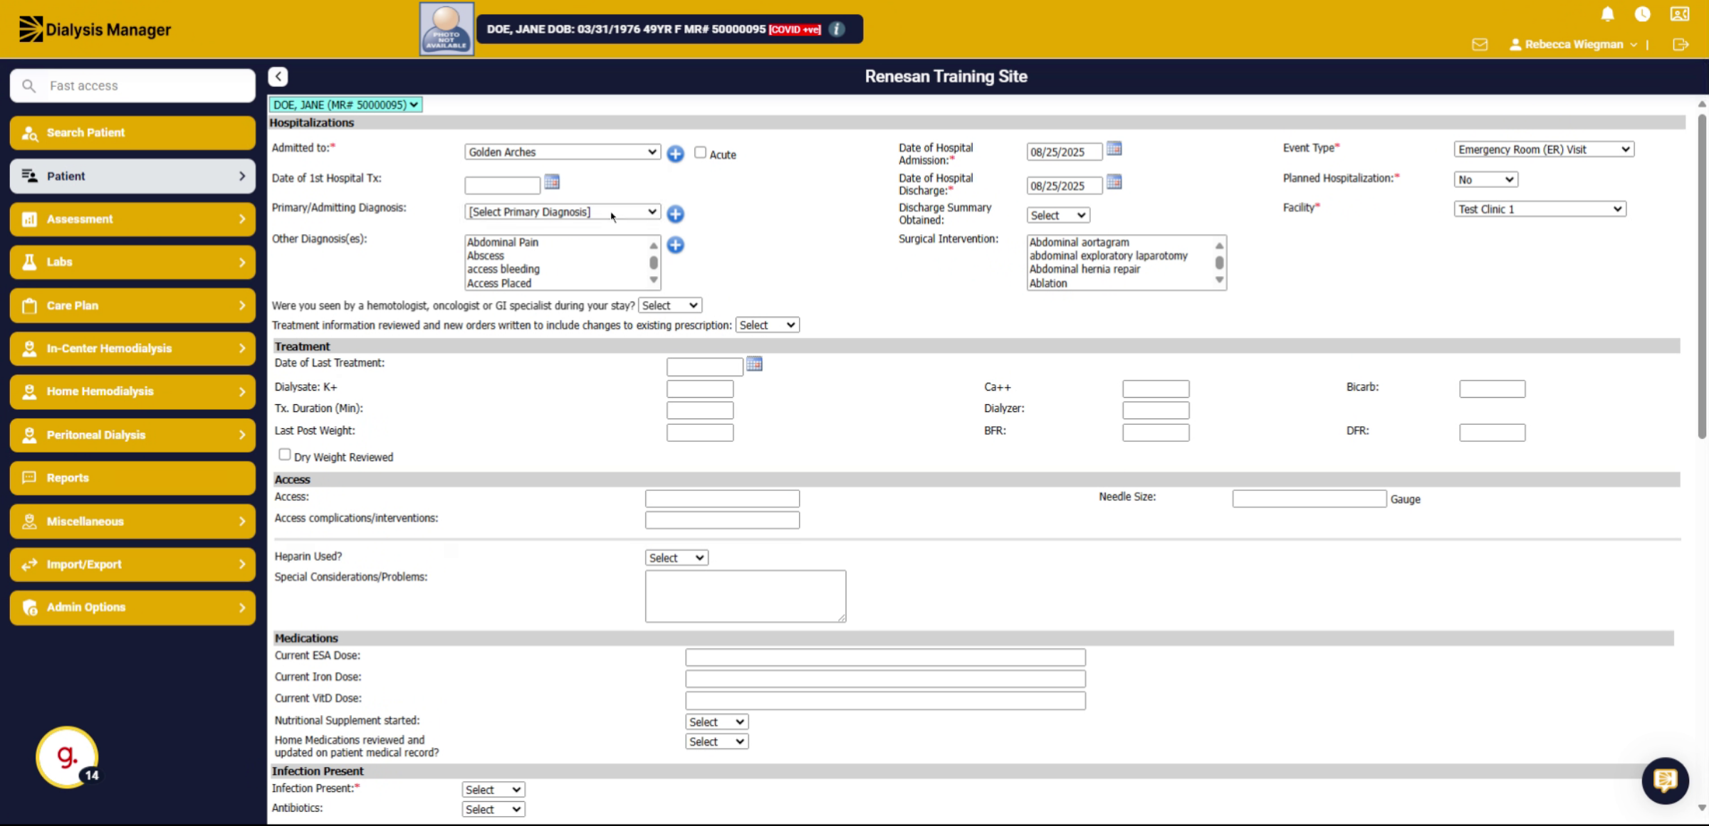The width and height of the screenshot is (1709, 826).
Task: Open In-Center Hemodialysis menu
Action: pos(132,349)
